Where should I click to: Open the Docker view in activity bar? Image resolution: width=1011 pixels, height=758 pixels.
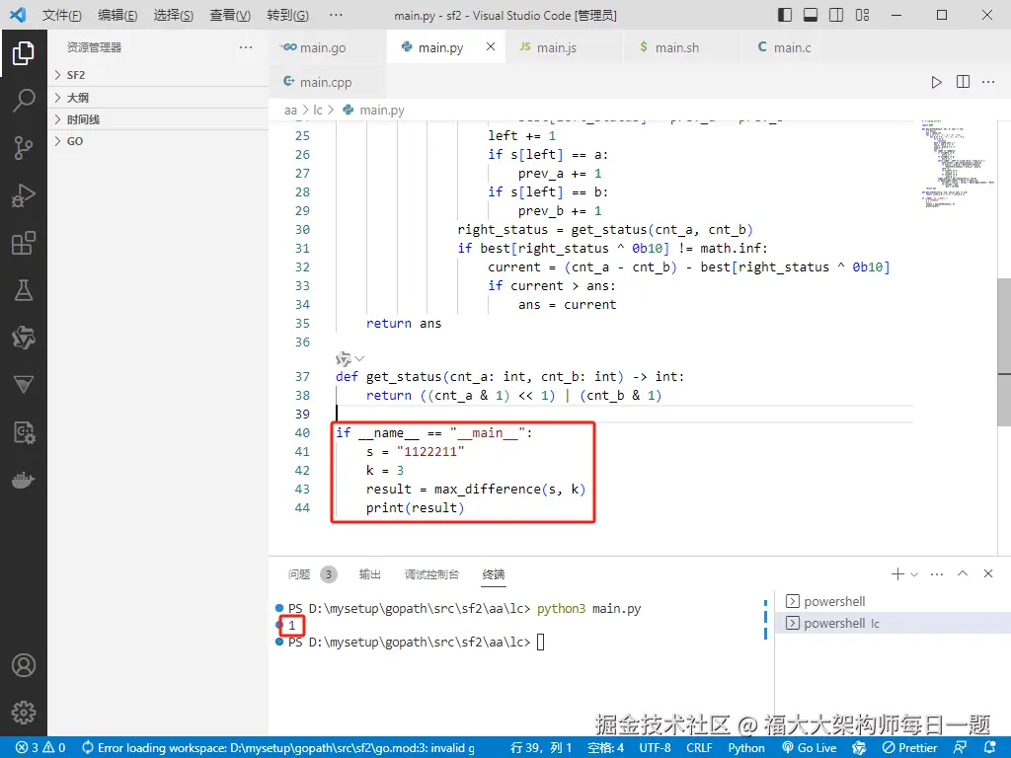(24, 481)
